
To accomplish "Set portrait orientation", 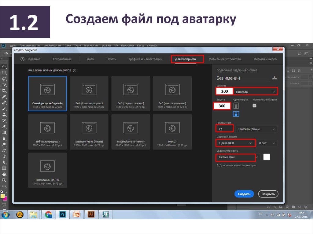I will pyautogui.click(x=236, y=106).
